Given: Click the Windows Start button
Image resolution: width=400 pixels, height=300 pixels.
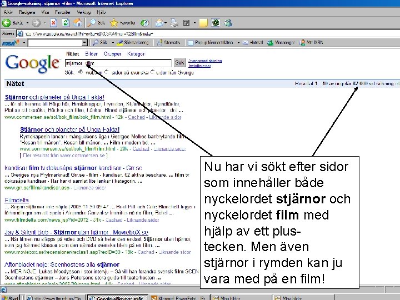Looking at the screenshot, I should 10,298.
